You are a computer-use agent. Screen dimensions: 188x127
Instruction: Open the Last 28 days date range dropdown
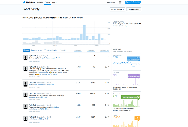click(x=117, y=9)
